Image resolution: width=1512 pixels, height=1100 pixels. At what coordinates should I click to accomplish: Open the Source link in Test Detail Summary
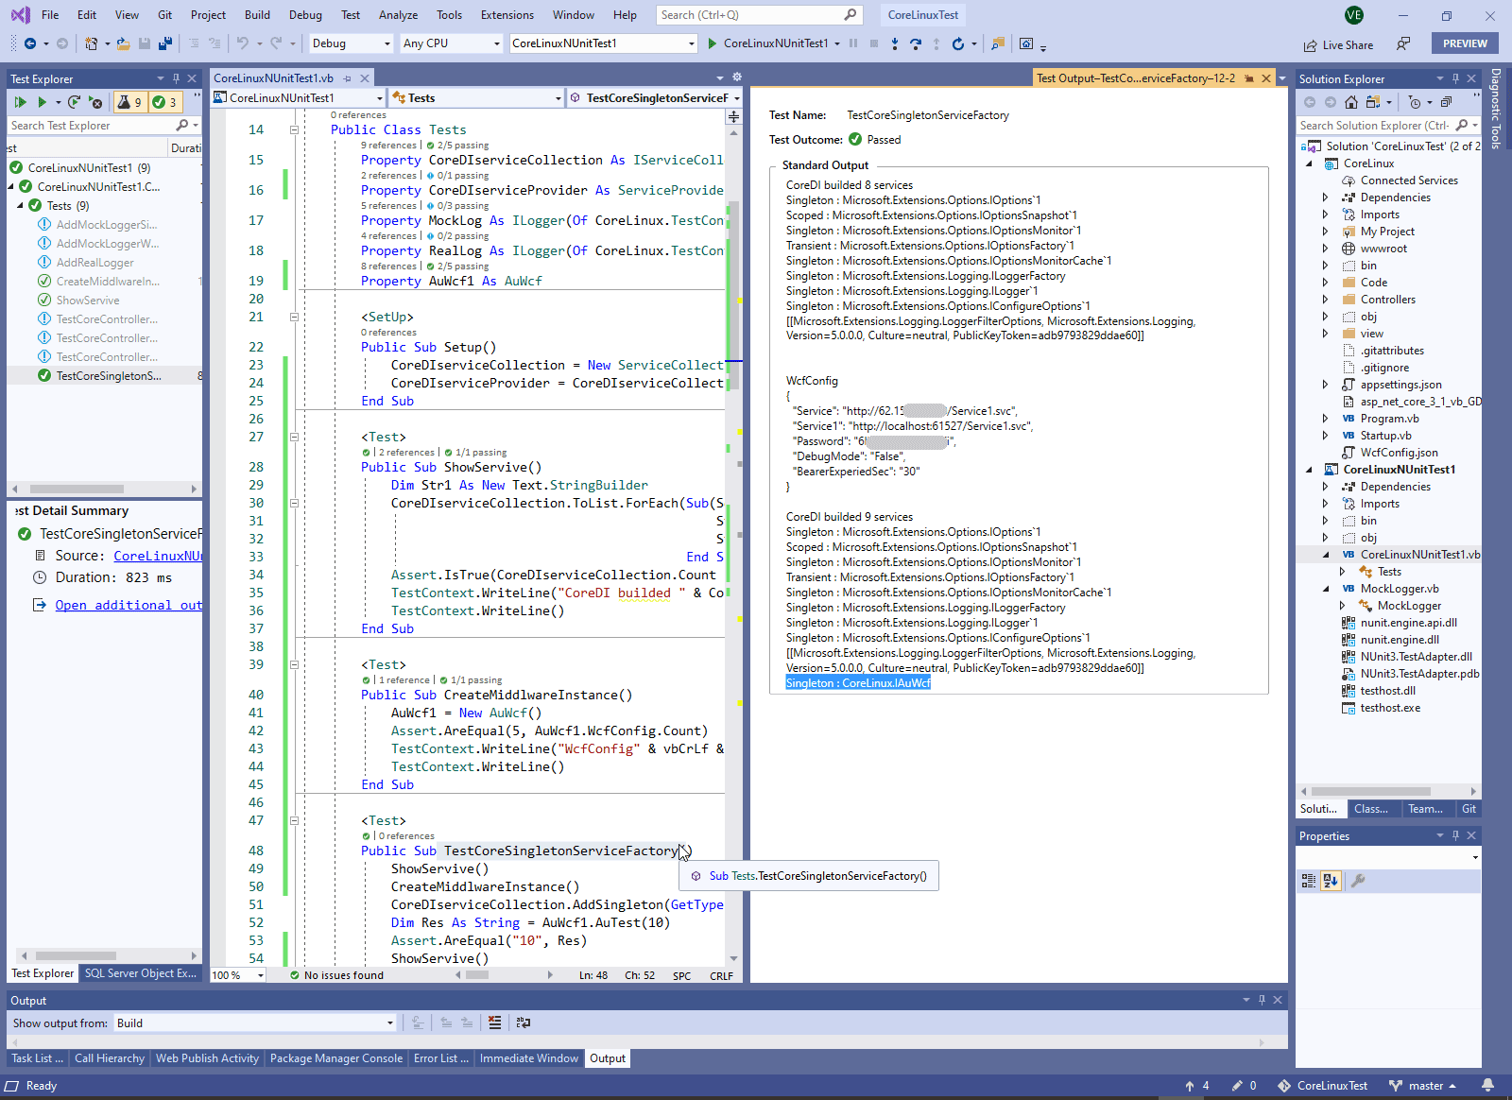point(158,556)
